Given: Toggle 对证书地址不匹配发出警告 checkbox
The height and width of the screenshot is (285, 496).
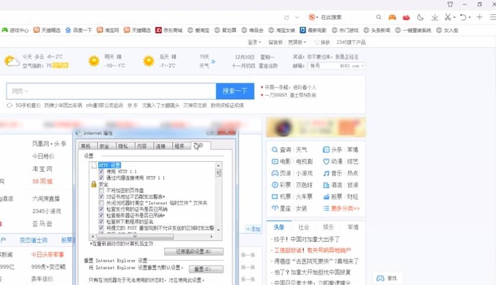Looking at the screenshot, I should [101, 197].
